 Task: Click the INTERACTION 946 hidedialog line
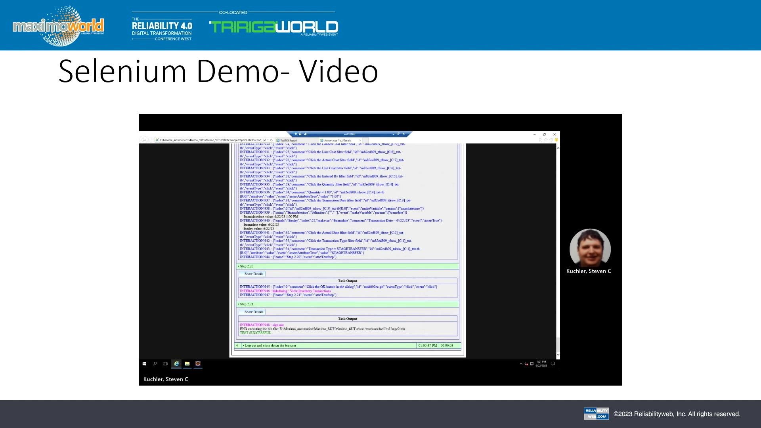click(x=285, y=291)
